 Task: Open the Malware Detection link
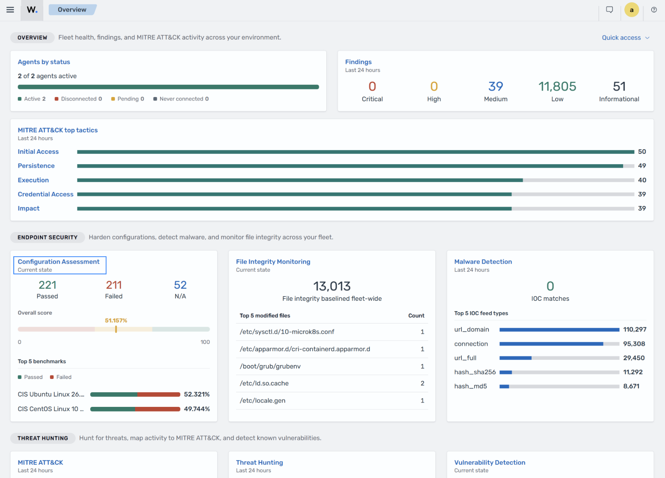click(x=483, y=262)
